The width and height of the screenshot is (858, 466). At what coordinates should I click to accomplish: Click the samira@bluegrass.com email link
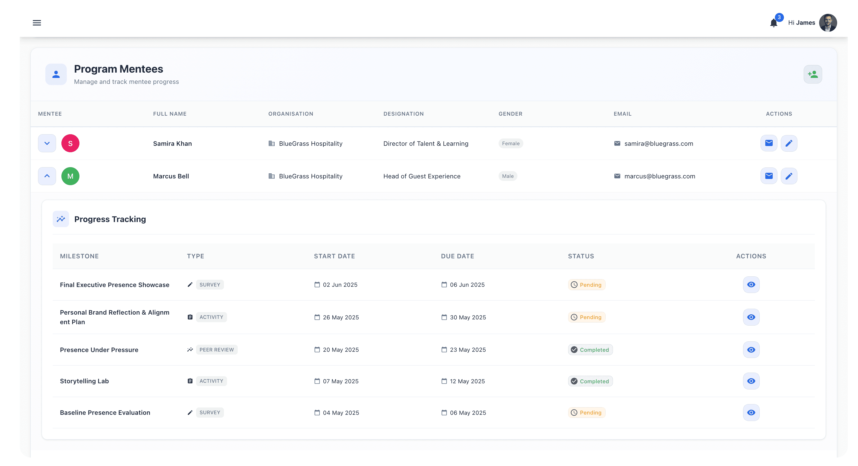[659, 144]
